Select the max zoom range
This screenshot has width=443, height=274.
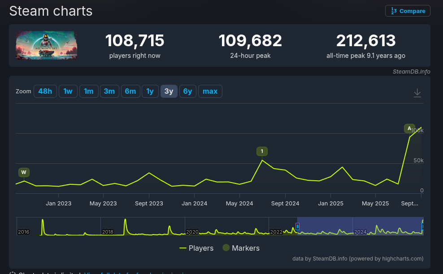coord(210,91)
